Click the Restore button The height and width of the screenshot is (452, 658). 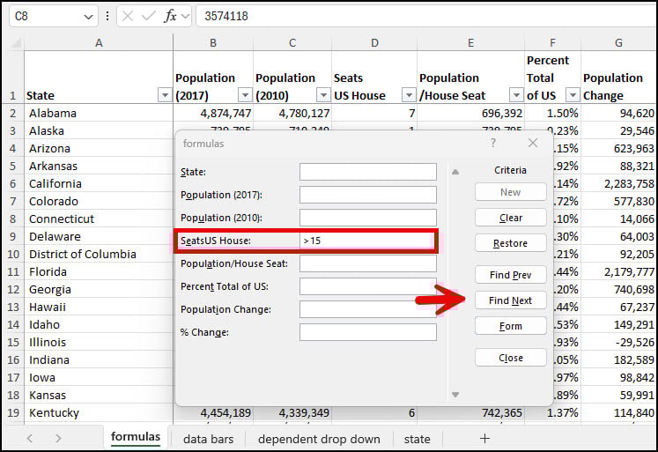[x=511, y=243]
